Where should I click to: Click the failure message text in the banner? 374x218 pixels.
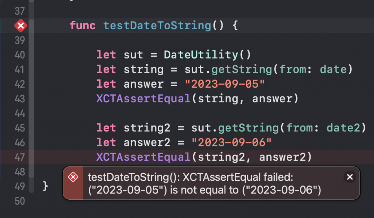click(205, 184)
